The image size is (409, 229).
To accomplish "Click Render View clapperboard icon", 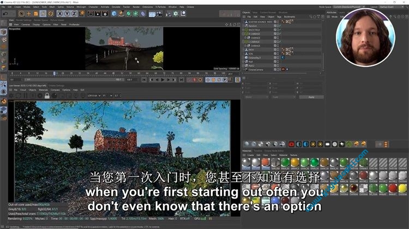I will (91, 14).
